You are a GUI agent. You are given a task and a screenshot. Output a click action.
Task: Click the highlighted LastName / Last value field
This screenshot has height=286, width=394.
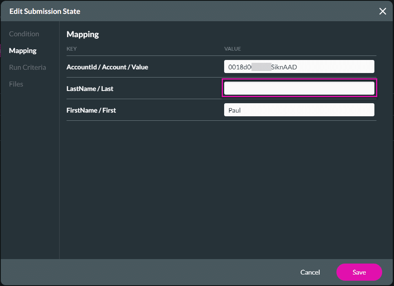(299, 88)
